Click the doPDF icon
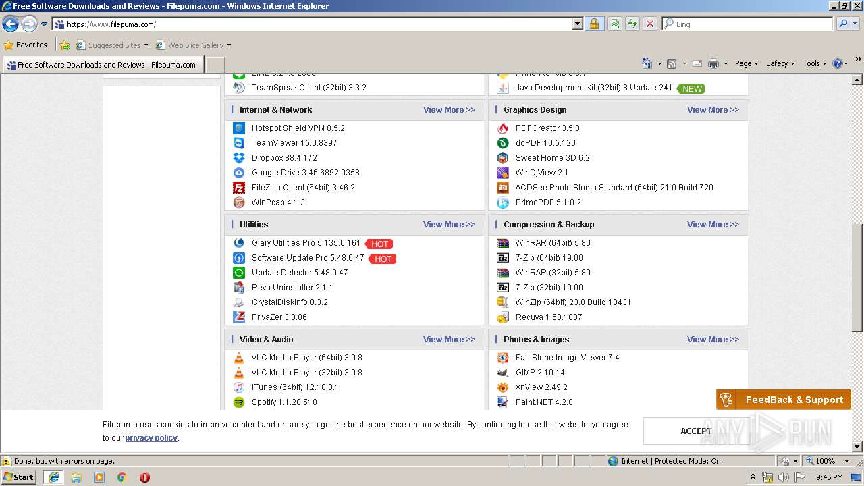Viewport: 864px width, 486px height. tap(503, 143)
